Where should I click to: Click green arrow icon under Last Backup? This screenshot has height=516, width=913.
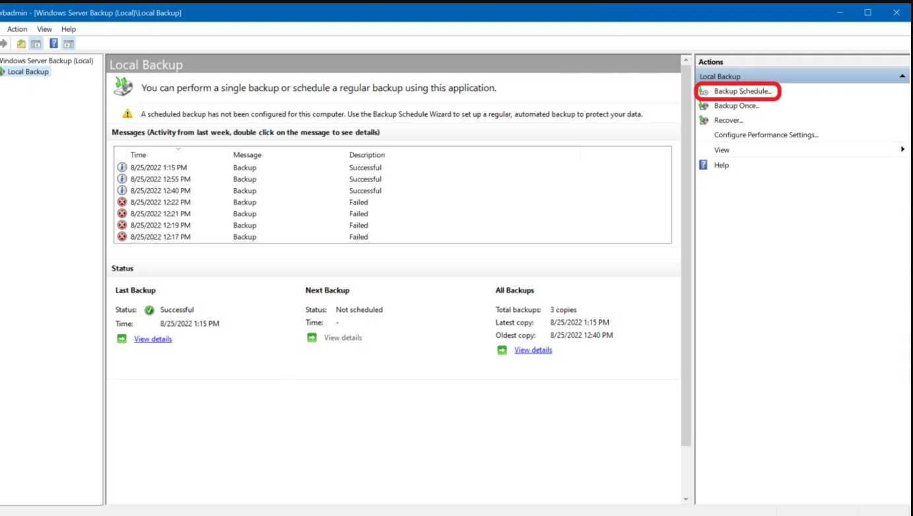point(121,339)
